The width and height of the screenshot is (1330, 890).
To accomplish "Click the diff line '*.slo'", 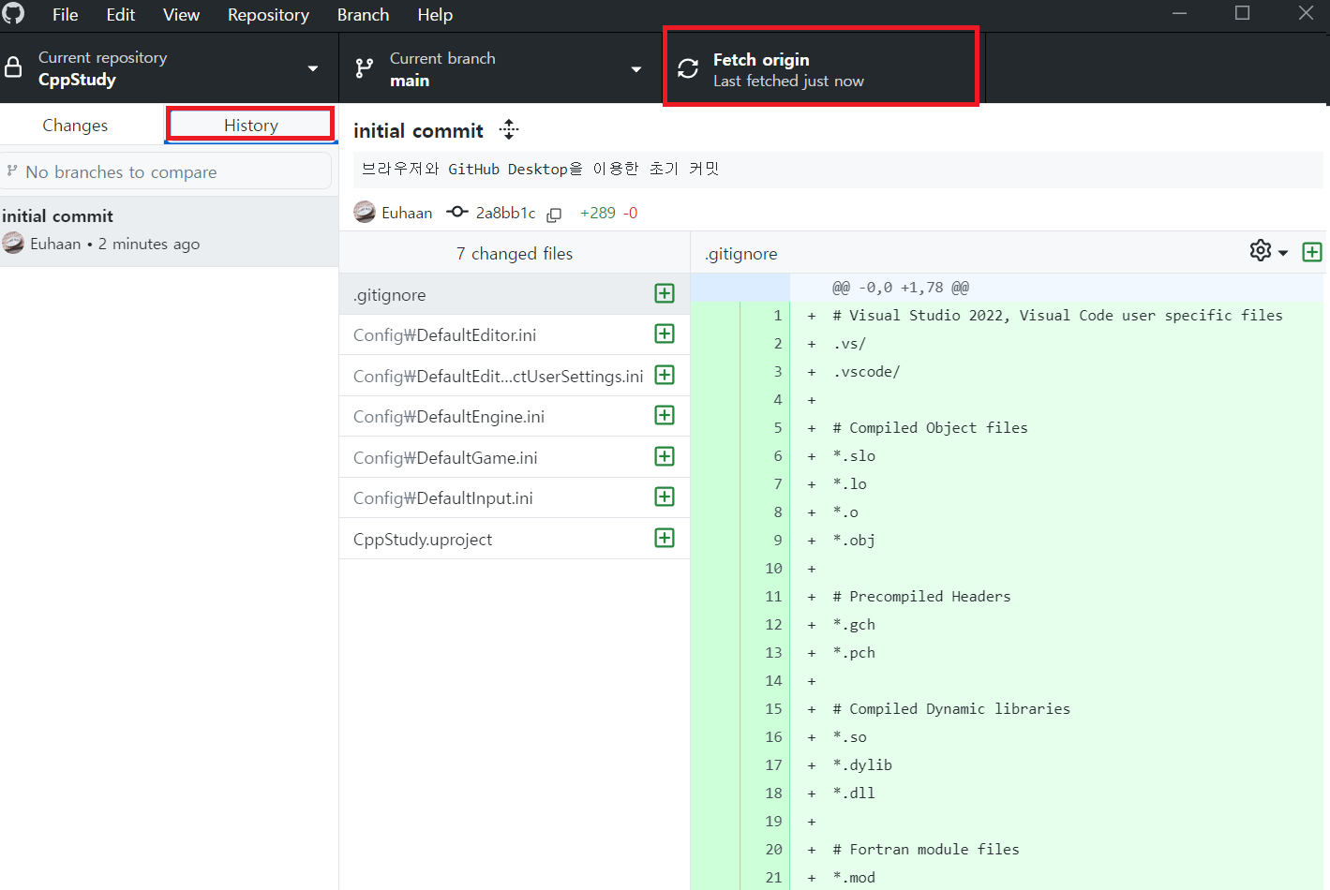I will click(x=854, y=456).
